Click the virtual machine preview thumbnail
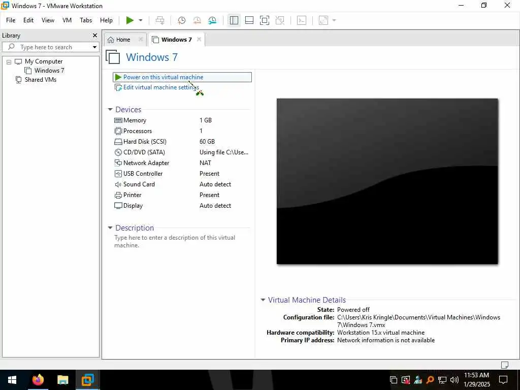Image resolution: width=520 pixels, height=390 pixels. [387, 181]
